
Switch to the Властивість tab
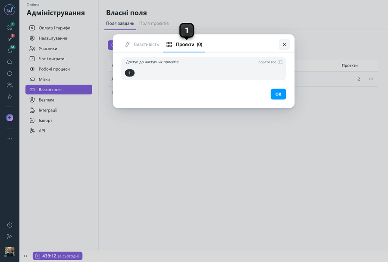142,44
